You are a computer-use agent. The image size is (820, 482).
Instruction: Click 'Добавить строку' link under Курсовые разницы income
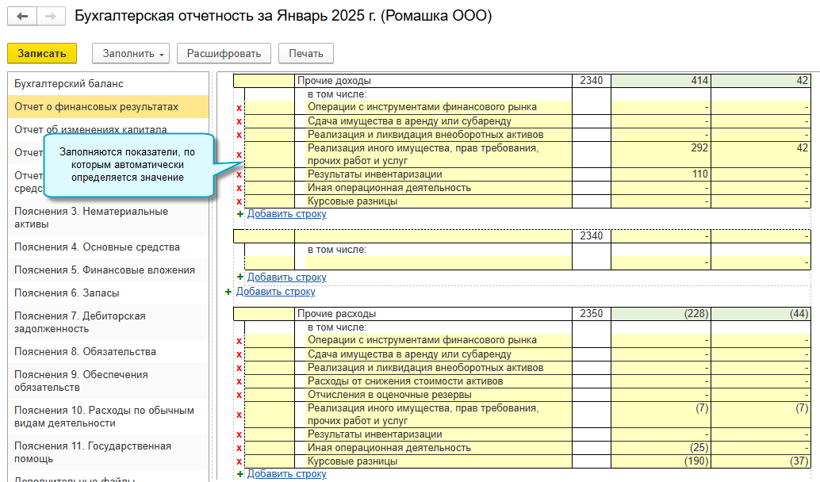click(x=286, y=214)
